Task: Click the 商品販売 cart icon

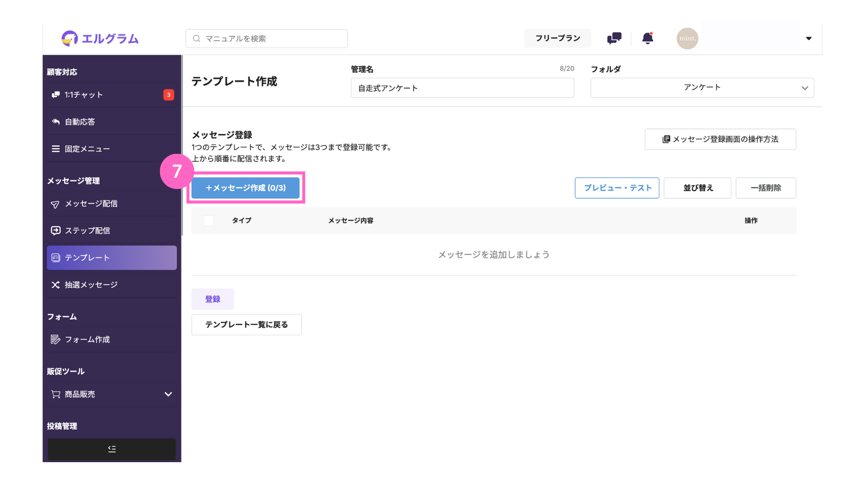Action: pyautogui.click(x=55, y=394)
